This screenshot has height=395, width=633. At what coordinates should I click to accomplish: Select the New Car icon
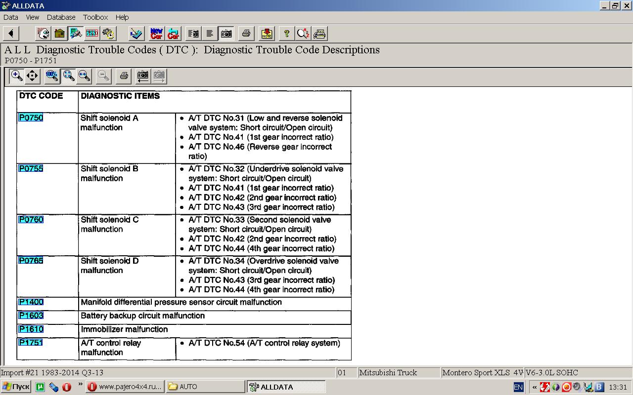point(156,34)
